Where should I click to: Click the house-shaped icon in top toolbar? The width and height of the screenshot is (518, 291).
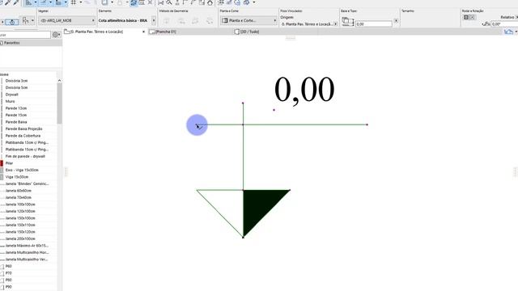click(x=210, y=2)
